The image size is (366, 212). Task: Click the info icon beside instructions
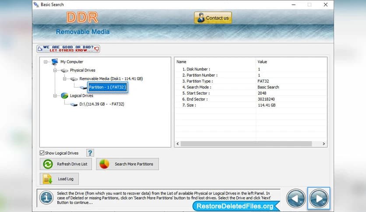pos(46,198)
